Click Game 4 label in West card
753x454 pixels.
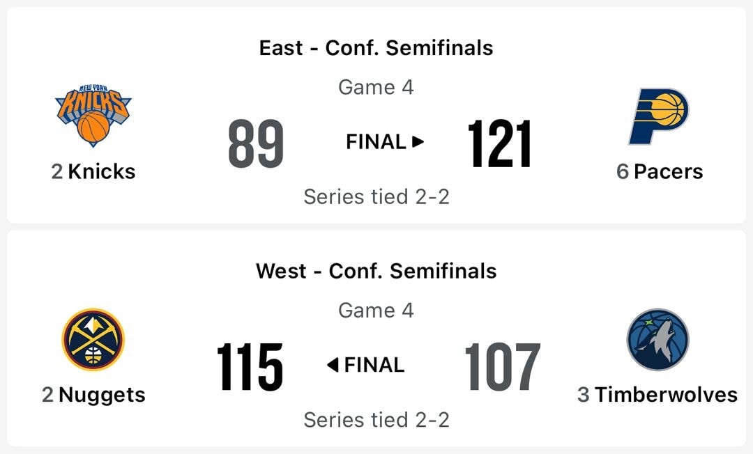click(x=376, y=310)
